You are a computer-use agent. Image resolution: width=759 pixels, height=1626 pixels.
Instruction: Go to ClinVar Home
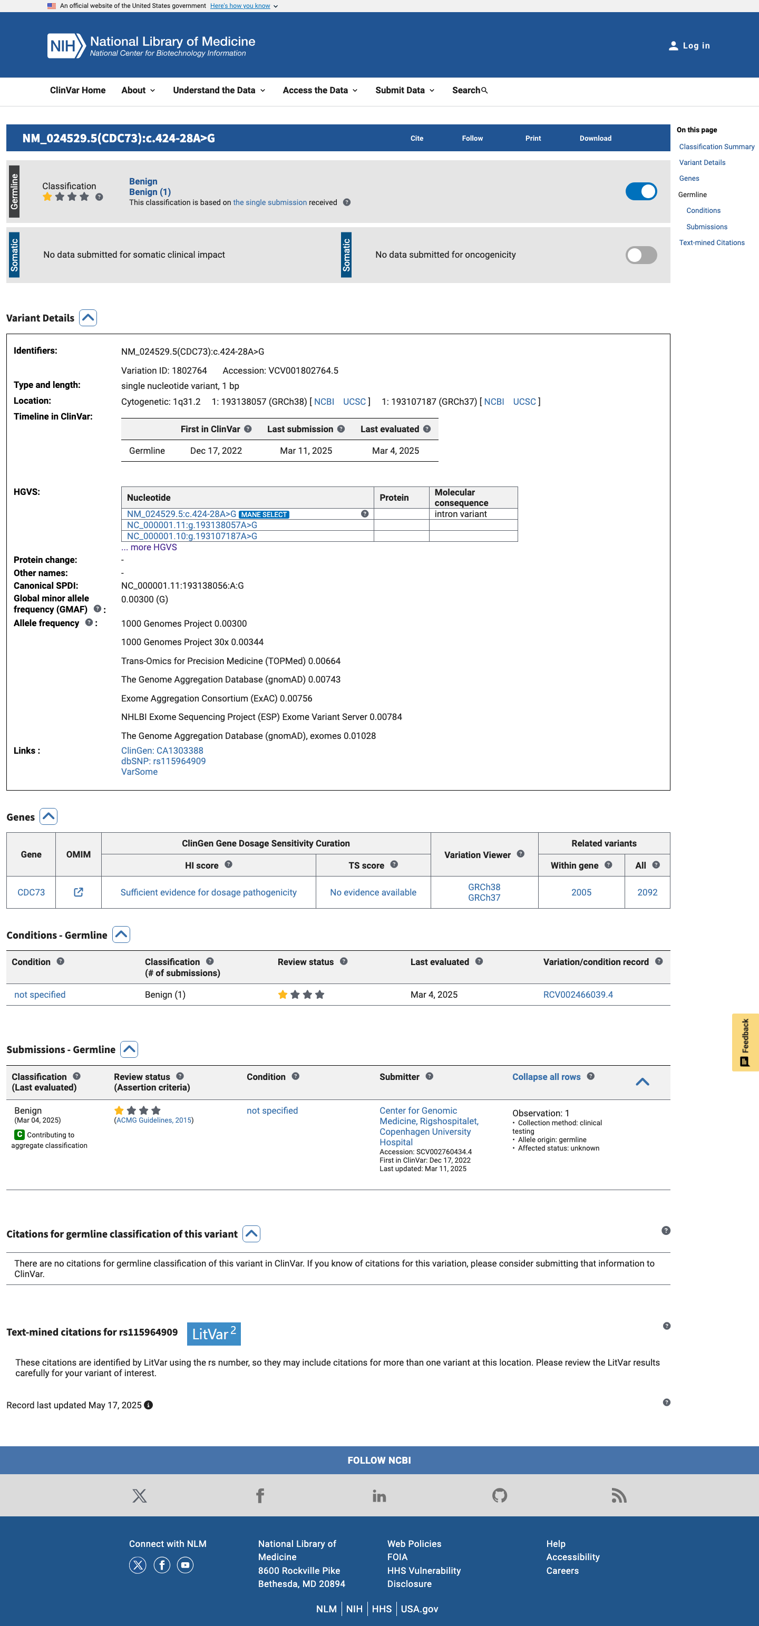point(77,90)
